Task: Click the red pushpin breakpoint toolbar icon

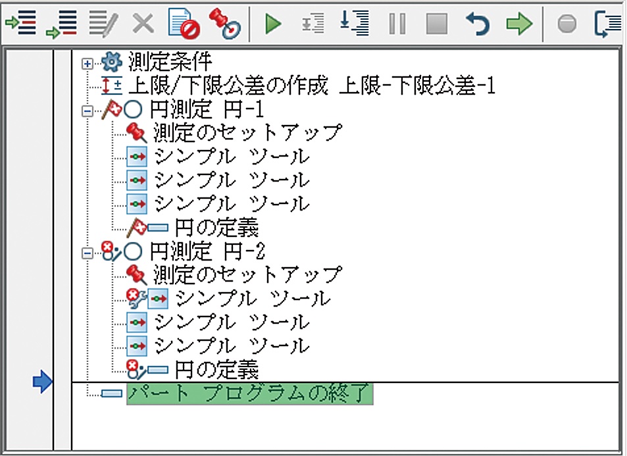Action: [224, 23]
